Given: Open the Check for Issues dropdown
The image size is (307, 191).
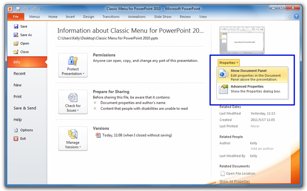Looking at the screenshot, I should (73, 102).
